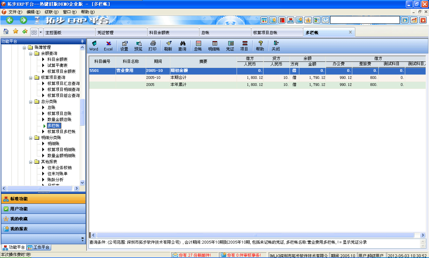
Task: Switch to 明细帐 detail ledger
Action: tap(214, 46)
